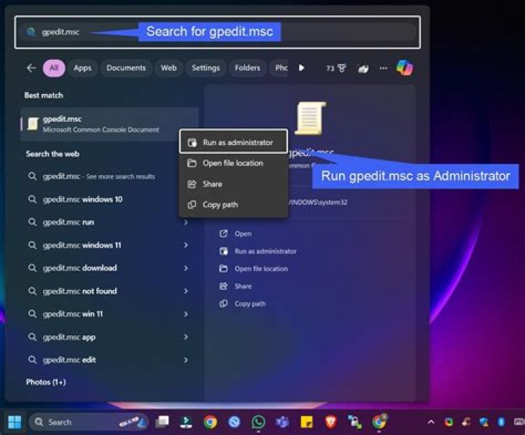Expand chevron for 'gpedit.msc run'
The width and height of the screenshot is (525, 435).
pos(186,222)
